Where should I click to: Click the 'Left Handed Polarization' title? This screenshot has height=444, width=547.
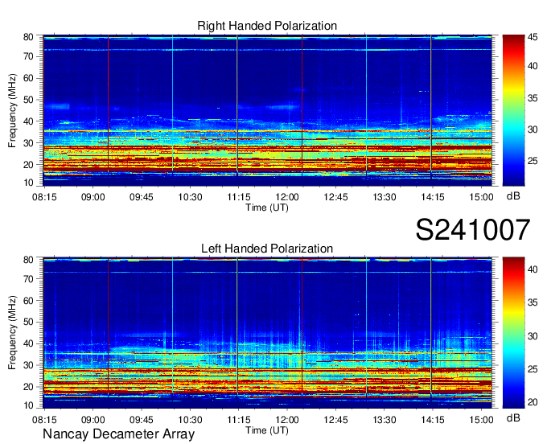tap(267, 249)
